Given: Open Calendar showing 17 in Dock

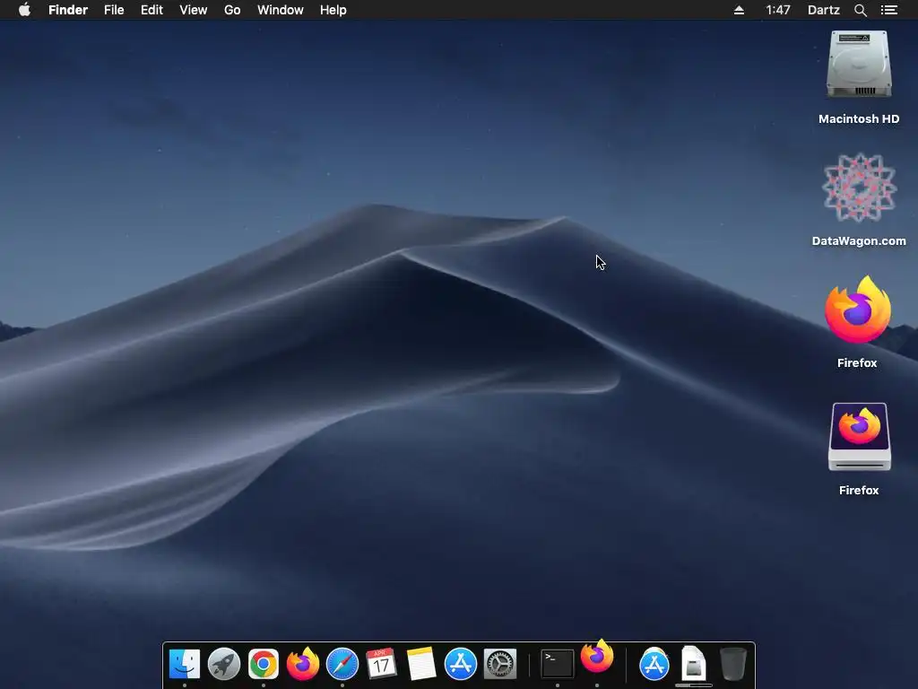Looking at the screenshot, I should 381,664.
